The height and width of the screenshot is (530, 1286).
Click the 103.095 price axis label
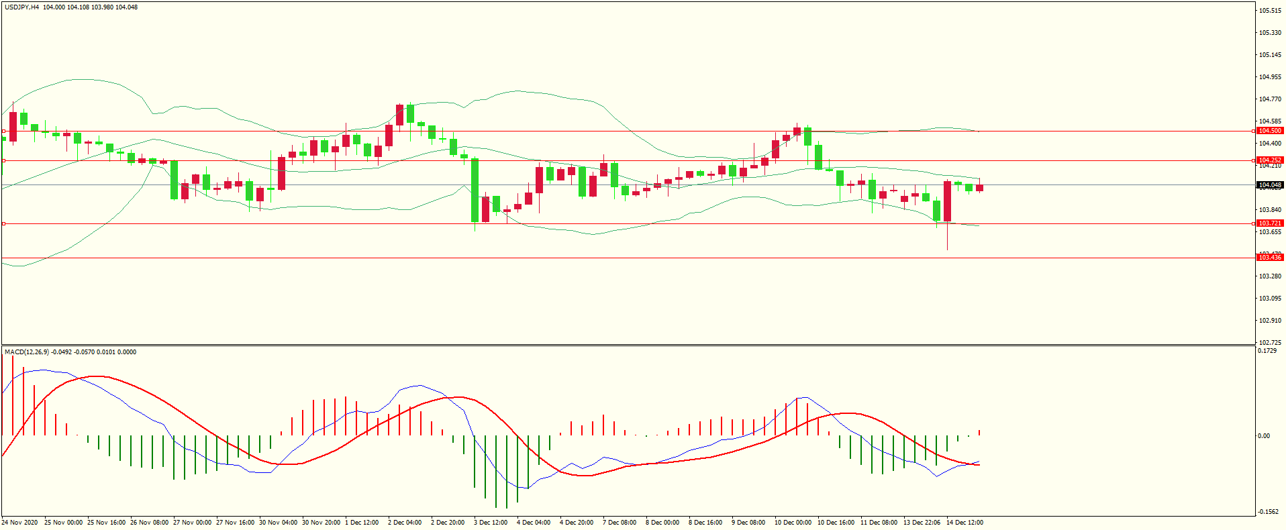1270,299
